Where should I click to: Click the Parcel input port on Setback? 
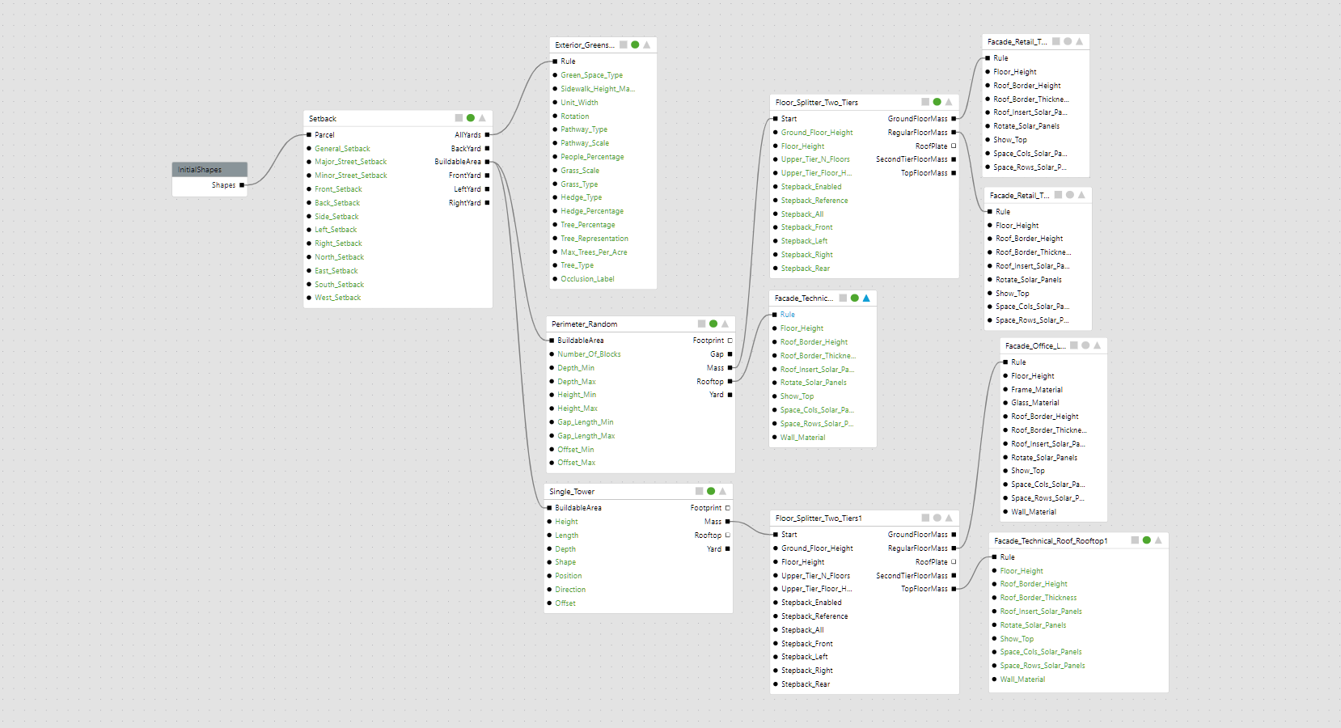309,135
